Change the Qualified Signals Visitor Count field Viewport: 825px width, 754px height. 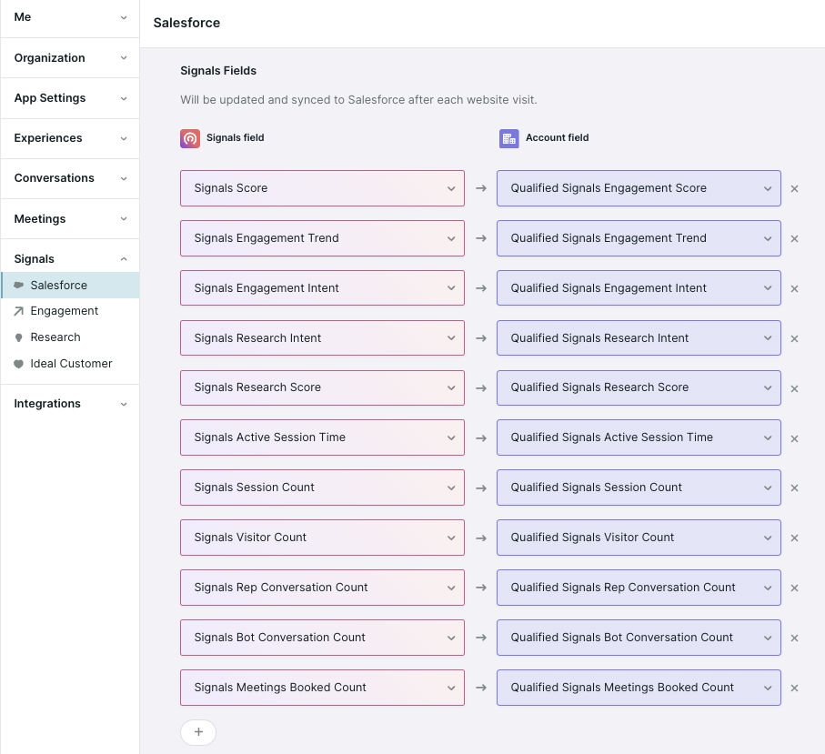639,538
